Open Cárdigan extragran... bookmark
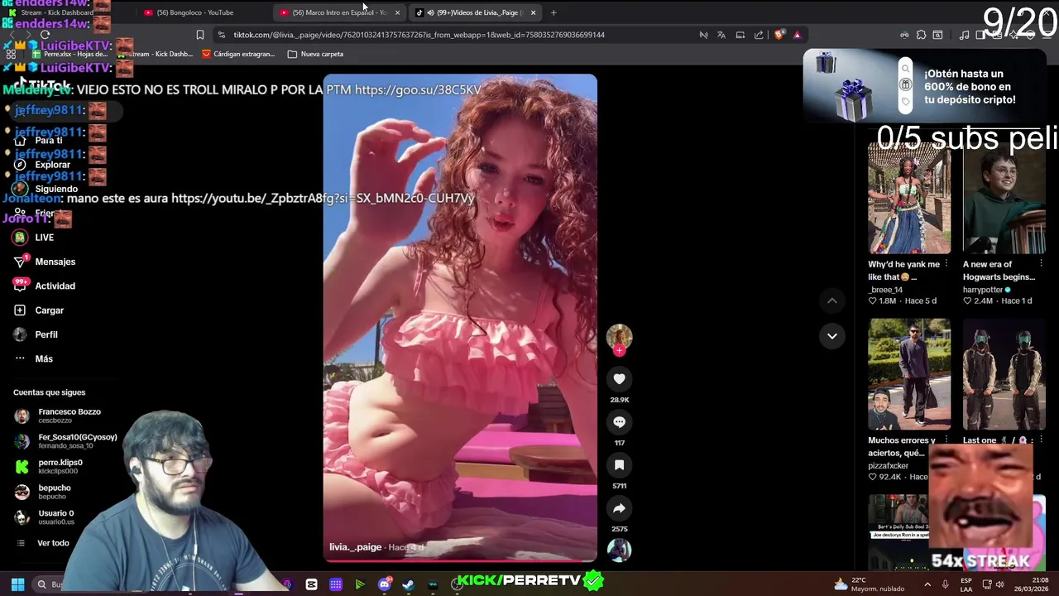Viewport: 1059px width, 596px height. 237,54
